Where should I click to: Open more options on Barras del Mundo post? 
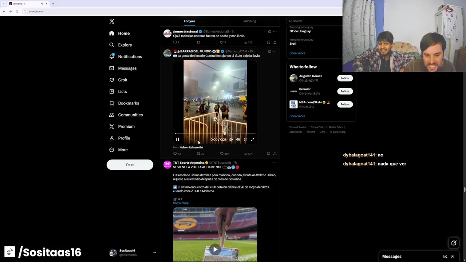click(x=275, y=51)
